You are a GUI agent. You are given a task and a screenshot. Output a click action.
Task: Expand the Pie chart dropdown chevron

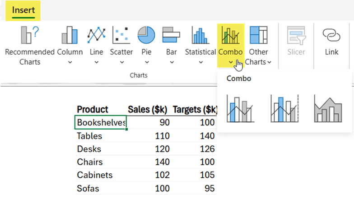click(147, 62)
